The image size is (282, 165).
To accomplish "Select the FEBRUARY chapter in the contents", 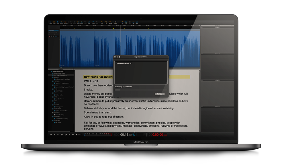I will 57,81.
